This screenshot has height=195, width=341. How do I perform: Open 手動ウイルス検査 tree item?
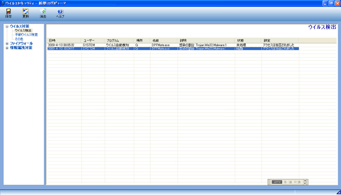pos(26,35)
